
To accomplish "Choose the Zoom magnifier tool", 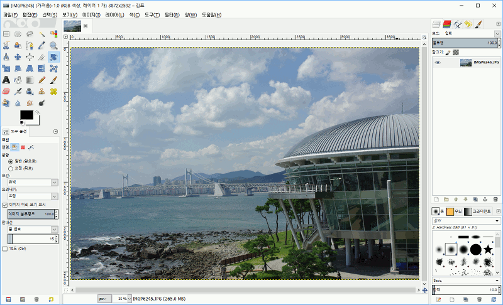I will [53, 45].
